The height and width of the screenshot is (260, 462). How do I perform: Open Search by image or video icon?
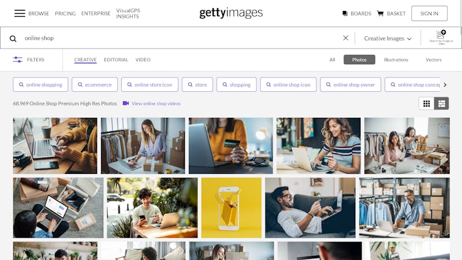pos(441,38)
